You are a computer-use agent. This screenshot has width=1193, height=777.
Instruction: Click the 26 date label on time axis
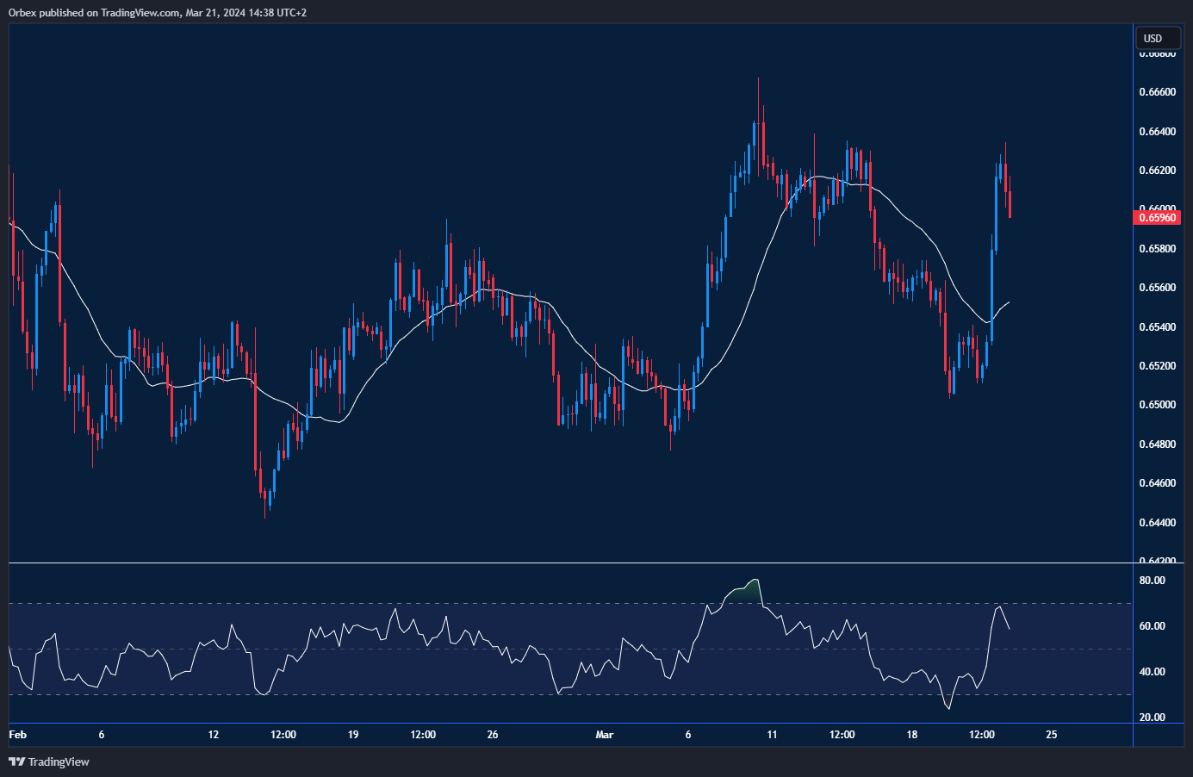tap(493, 735)
